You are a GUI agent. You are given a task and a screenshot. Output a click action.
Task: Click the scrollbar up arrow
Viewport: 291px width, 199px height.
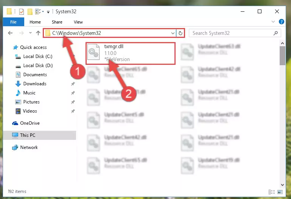(x=282, y=43)
